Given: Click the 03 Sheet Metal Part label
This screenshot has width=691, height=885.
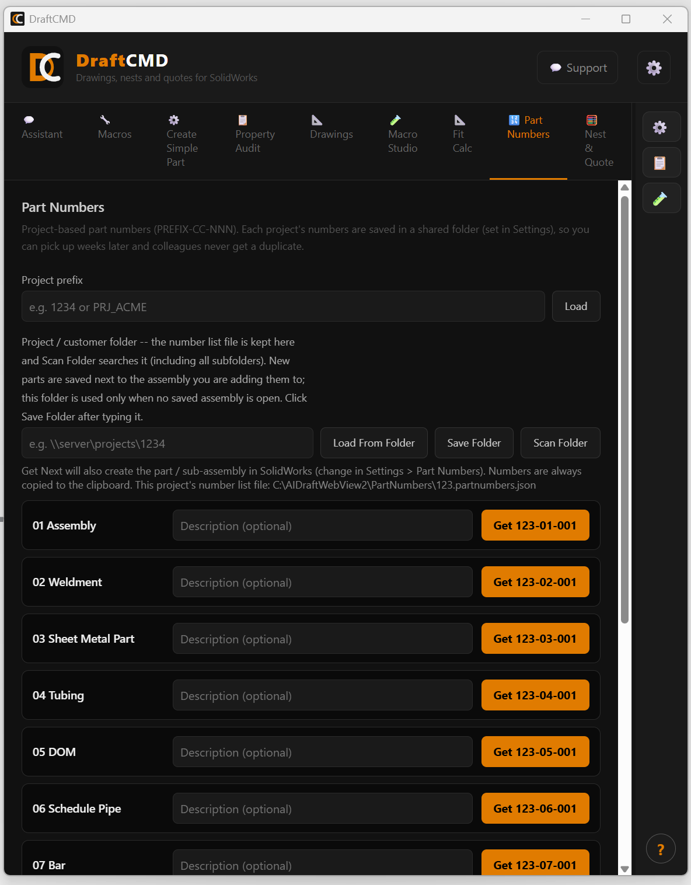Looking at the screenshot, I should pos(83,639).
